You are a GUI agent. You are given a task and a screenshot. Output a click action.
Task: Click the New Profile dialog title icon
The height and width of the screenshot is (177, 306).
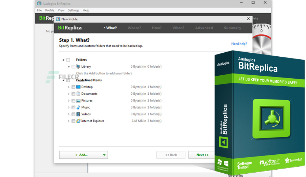pyautogui.click(x=58, y=19)
